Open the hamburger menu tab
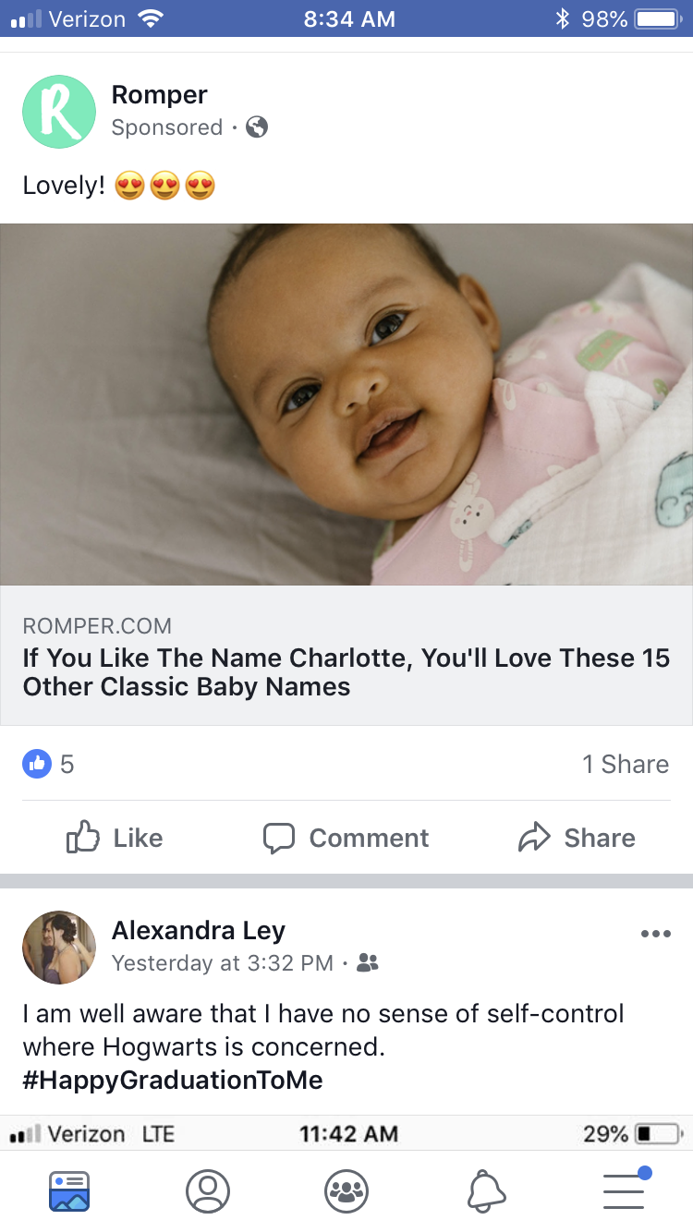The image size is (693, 1232). (626, 1189)
